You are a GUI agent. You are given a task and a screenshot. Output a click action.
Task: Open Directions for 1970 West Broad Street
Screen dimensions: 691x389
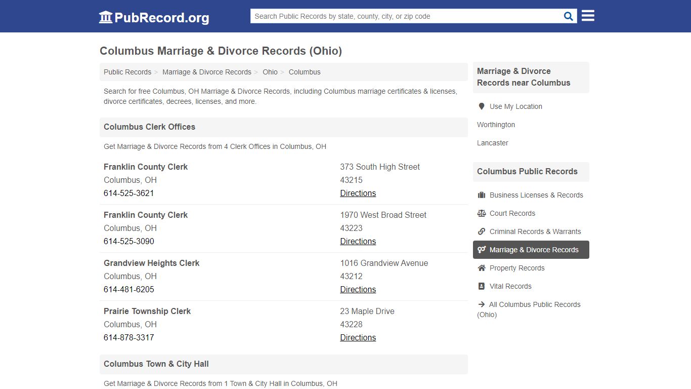[x=358, y=241]
